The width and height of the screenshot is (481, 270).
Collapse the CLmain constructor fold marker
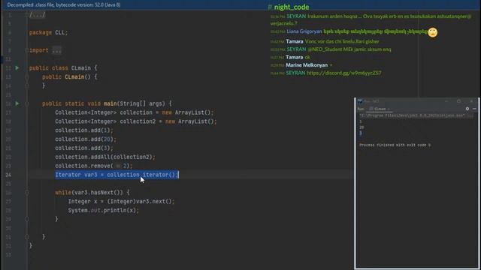point(27,76)
